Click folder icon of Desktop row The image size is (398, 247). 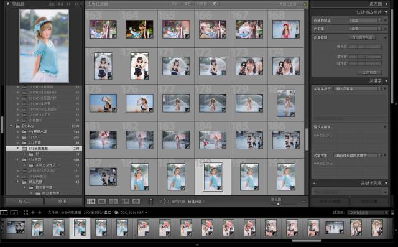(18, 126)
